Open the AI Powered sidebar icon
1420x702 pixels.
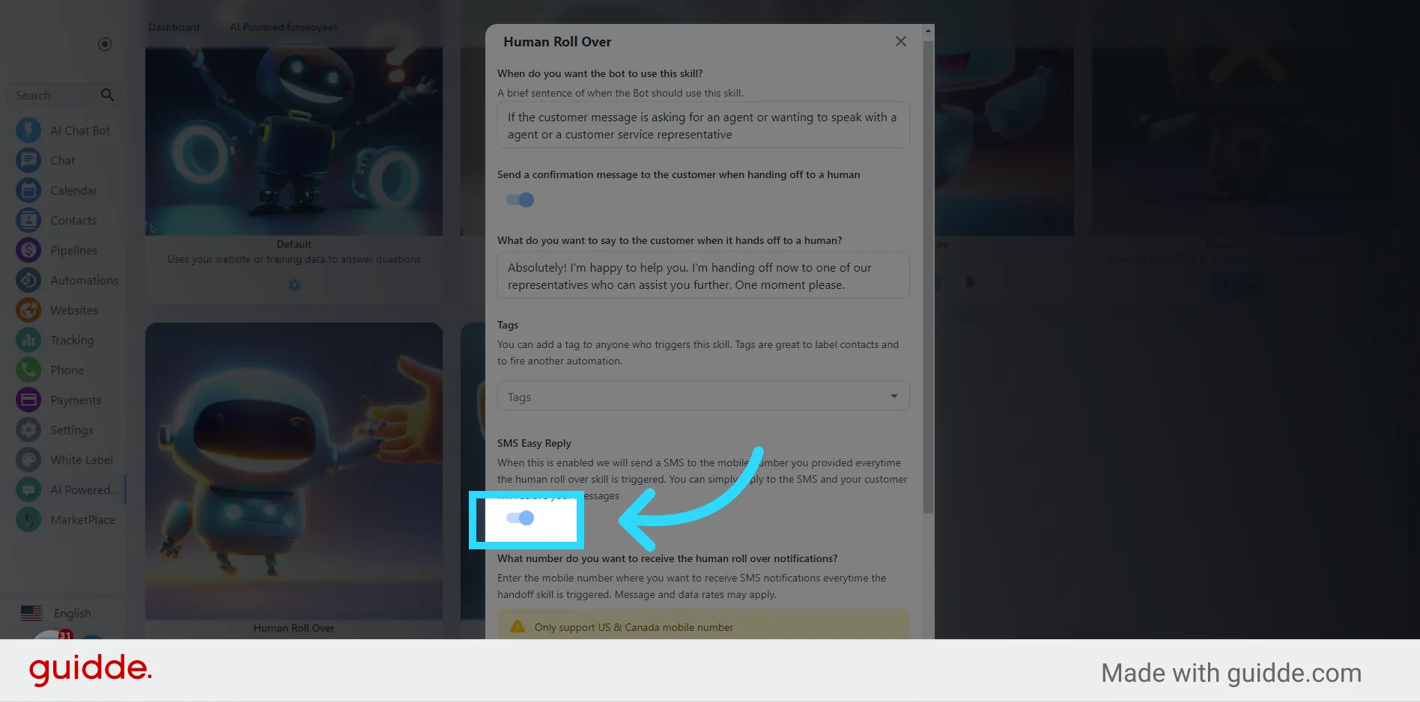click(28, 489)
